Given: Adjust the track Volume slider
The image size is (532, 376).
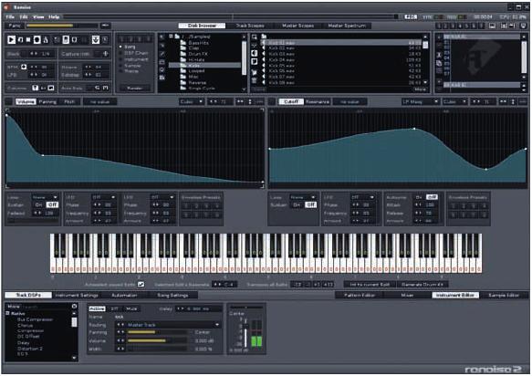Looking at the screenshot, I should tap(156, 340).
